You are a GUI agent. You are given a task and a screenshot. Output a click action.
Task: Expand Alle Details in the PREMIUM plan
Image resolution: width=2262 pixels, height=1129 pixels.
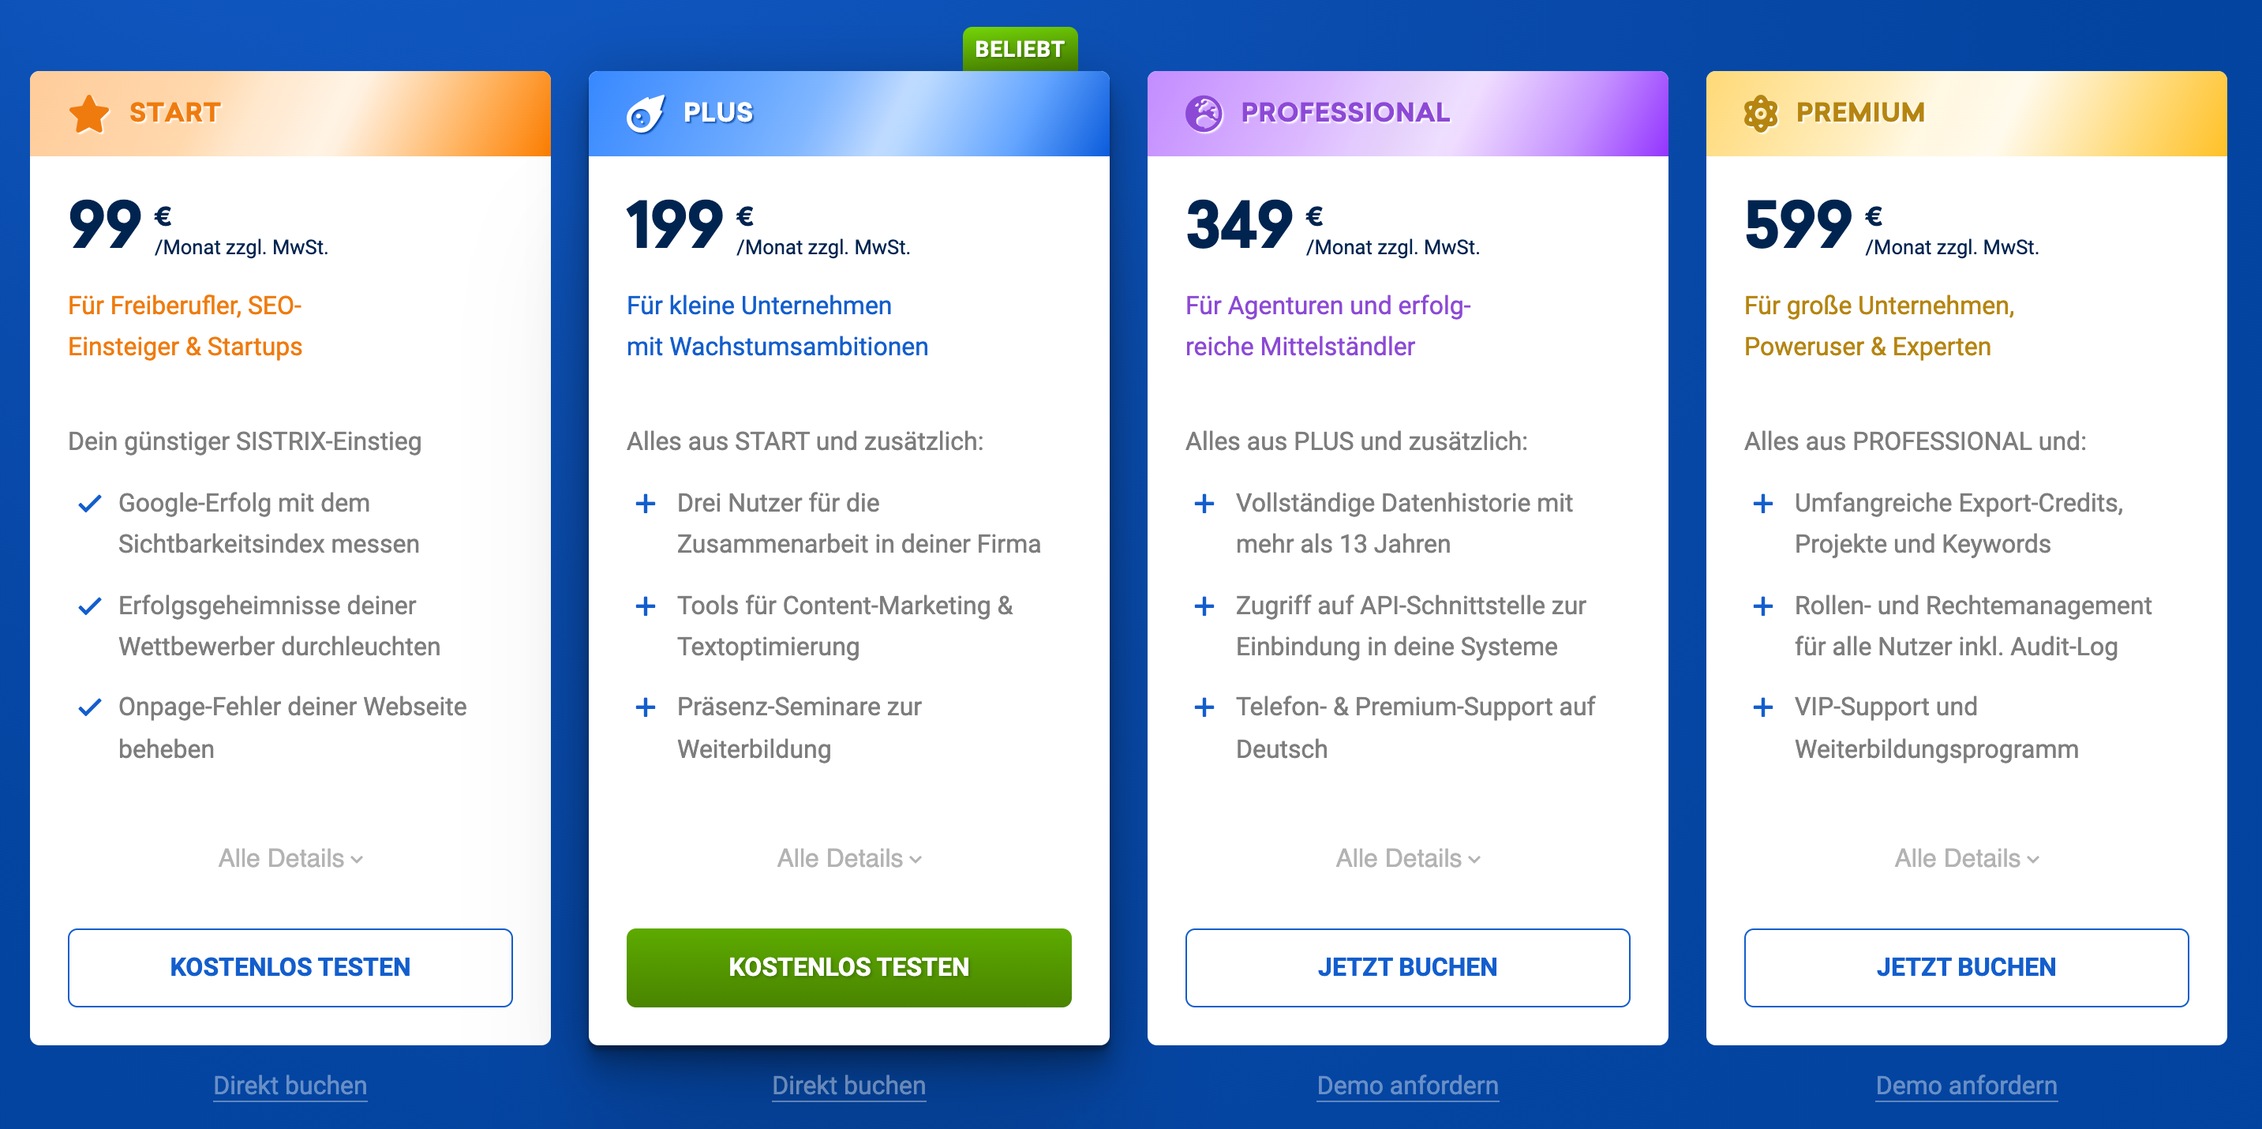tap(1966, 858)
